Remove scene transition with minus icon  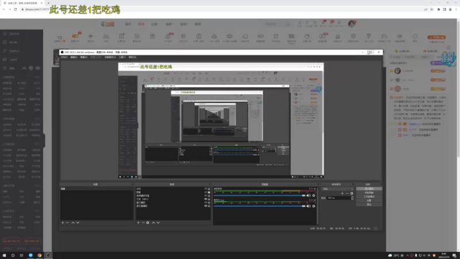pos(347,193)
